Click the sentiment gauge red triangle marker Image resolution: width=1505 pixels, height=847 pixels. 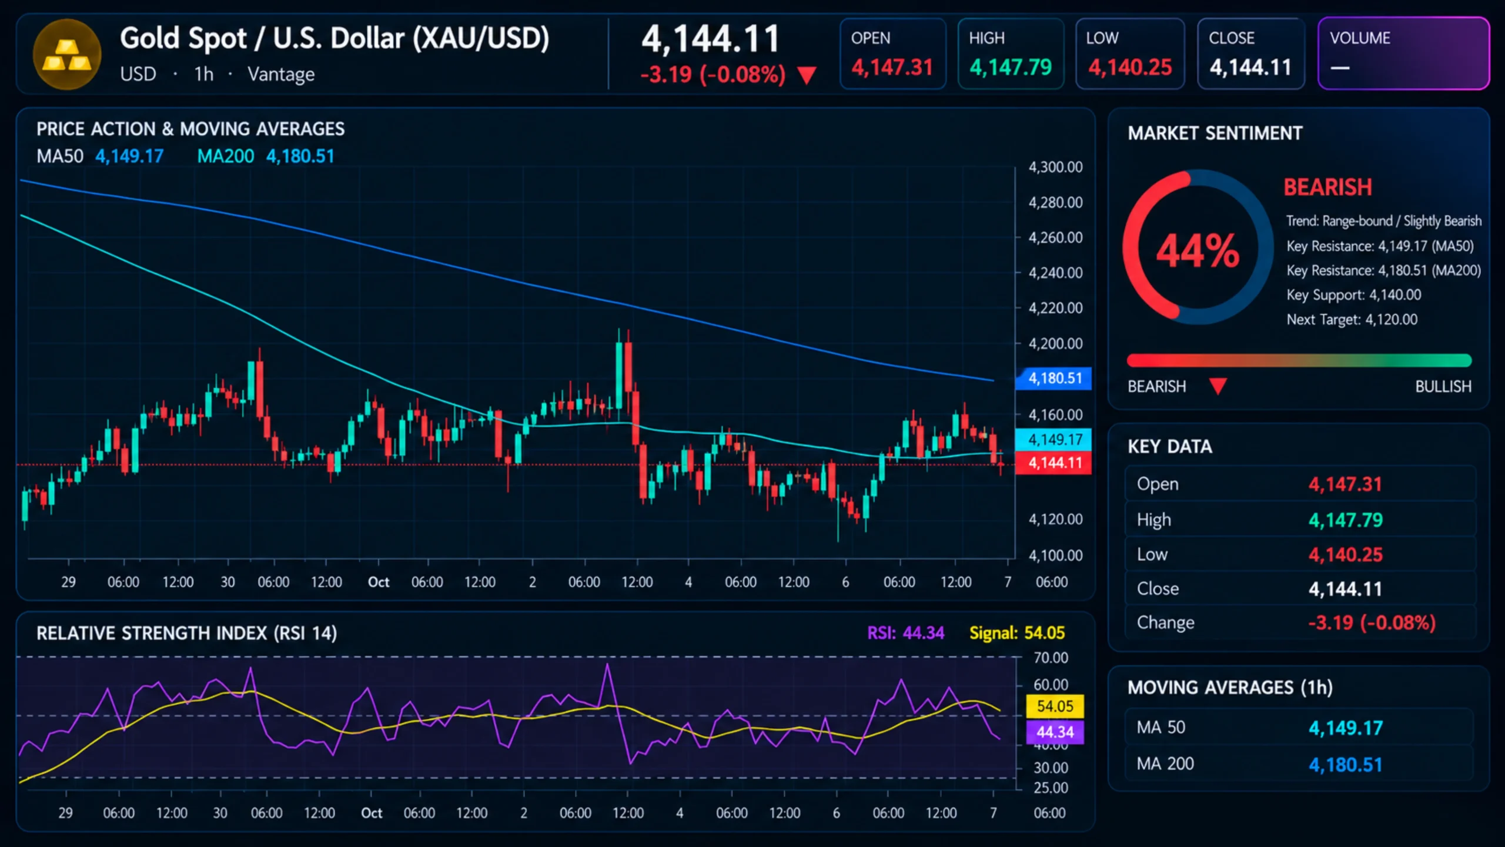click(1218, 386)
